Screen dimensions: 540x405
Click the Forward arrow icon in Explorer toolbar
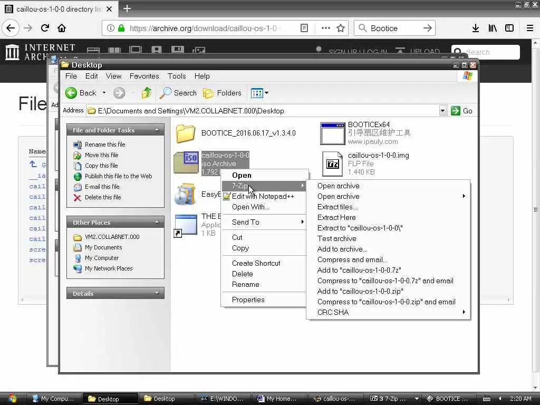point(119,93)
